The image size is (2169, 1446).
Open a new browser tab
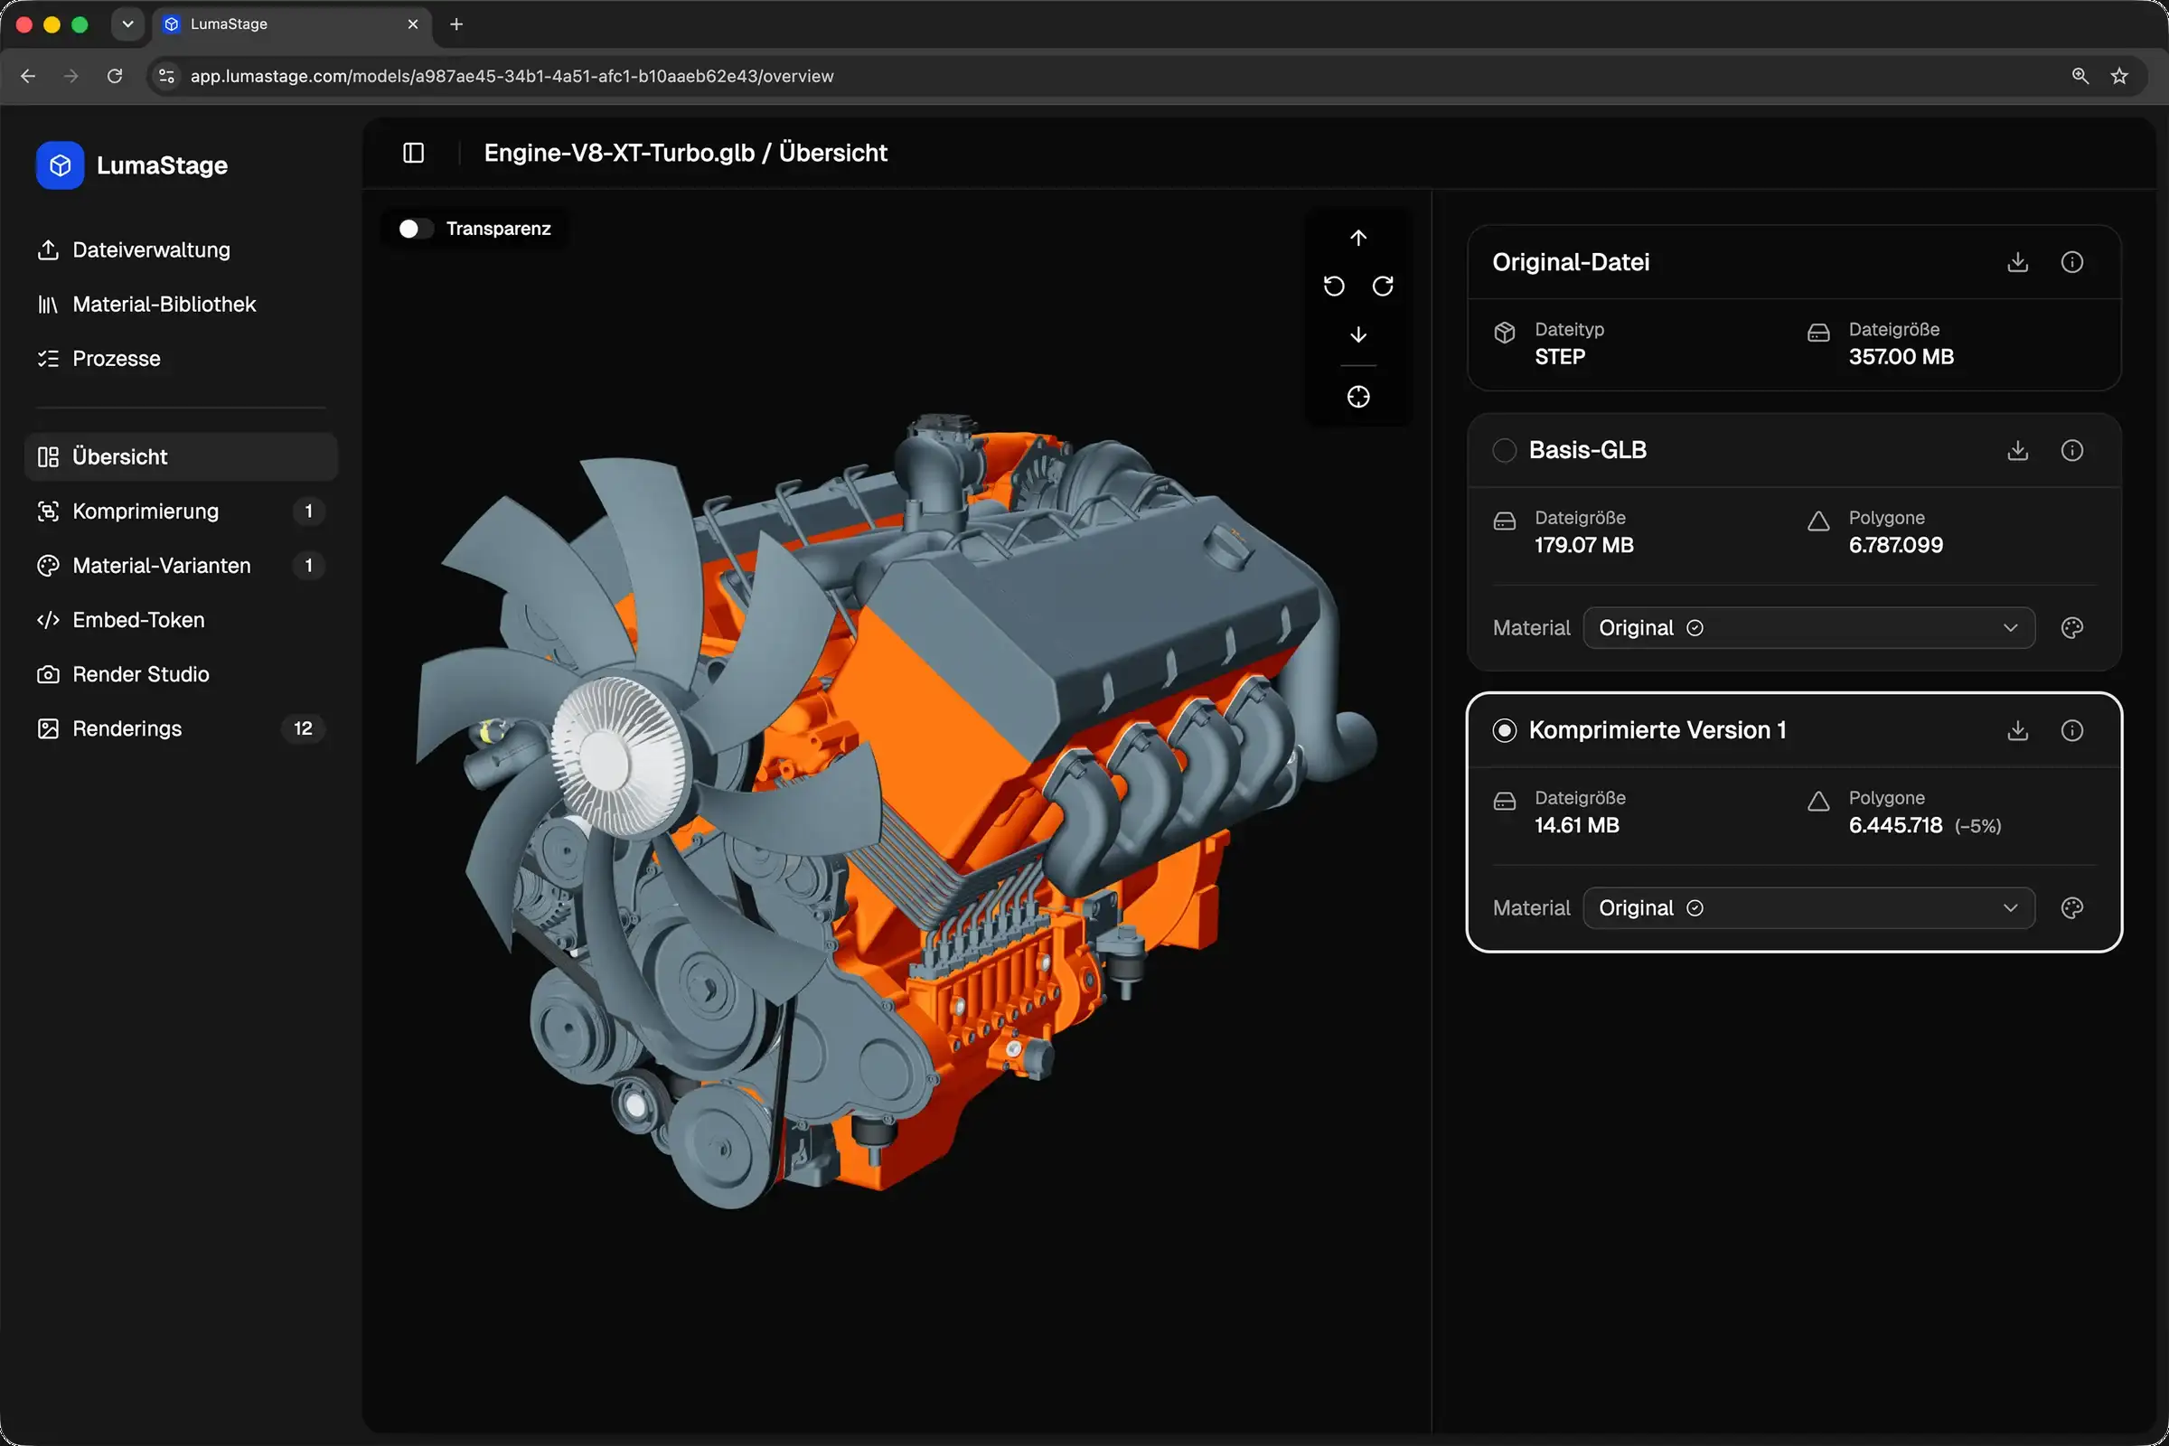click(x=455, y=24)
